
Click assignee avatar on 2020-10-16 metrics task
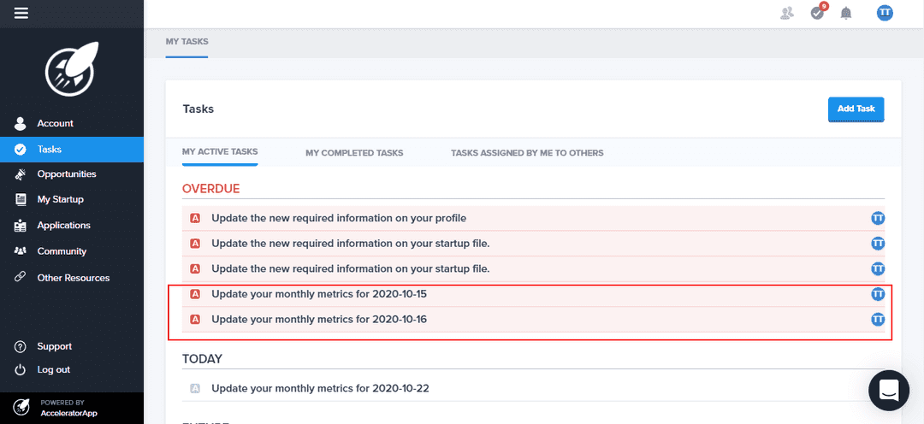click(877, 320)
